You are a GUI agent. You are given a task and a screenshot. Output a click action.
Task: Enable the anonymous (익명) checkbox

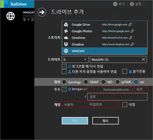click(125, 105)
